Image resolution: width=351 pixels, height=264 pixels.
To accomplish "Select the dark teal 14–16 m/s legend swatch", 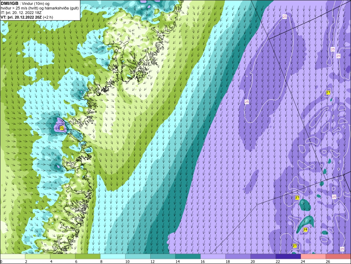I will point(188,256).
